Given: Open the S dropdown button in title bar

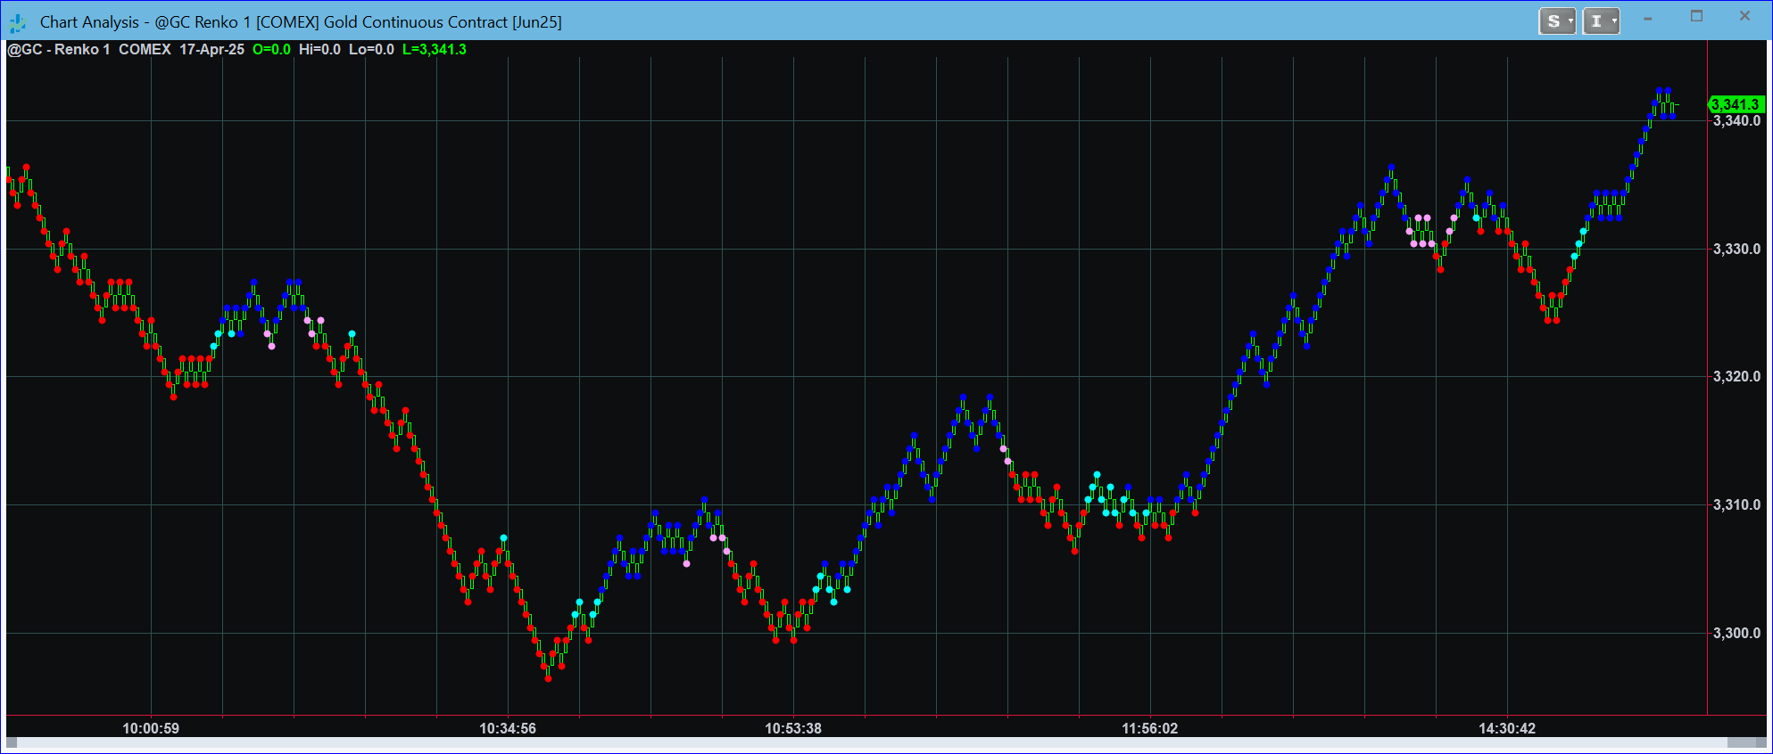Looking at the screenshot, I should (x=1557, y=21).
